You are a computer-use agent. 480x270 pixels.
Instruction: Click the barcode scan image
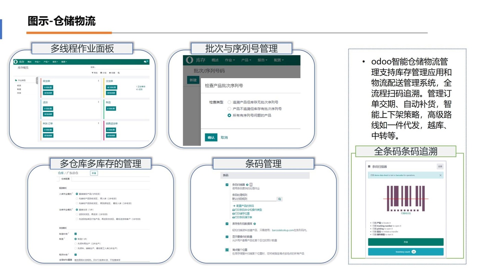[x=406, y=198]
